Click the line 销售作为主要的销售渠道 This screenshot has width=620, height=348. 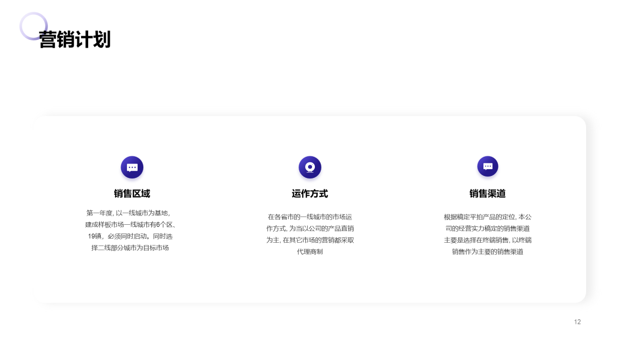488,252
